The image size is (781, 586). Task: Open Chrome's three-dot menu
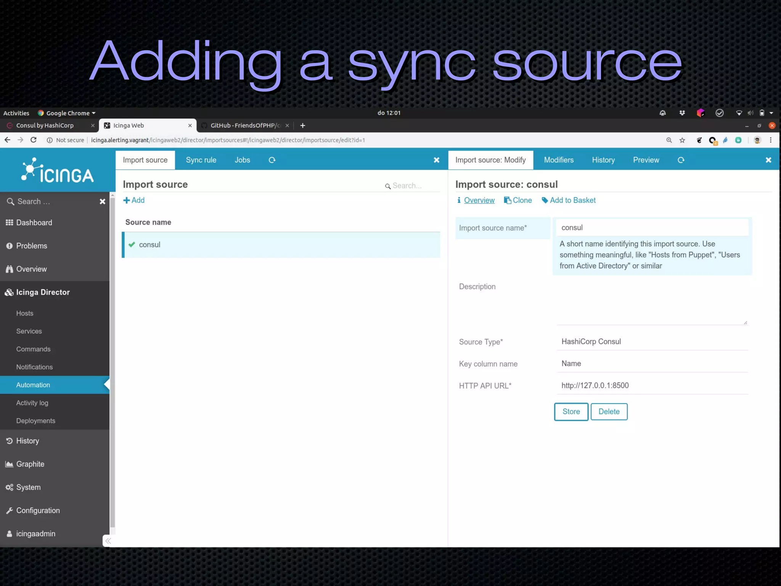pos(771,140)
